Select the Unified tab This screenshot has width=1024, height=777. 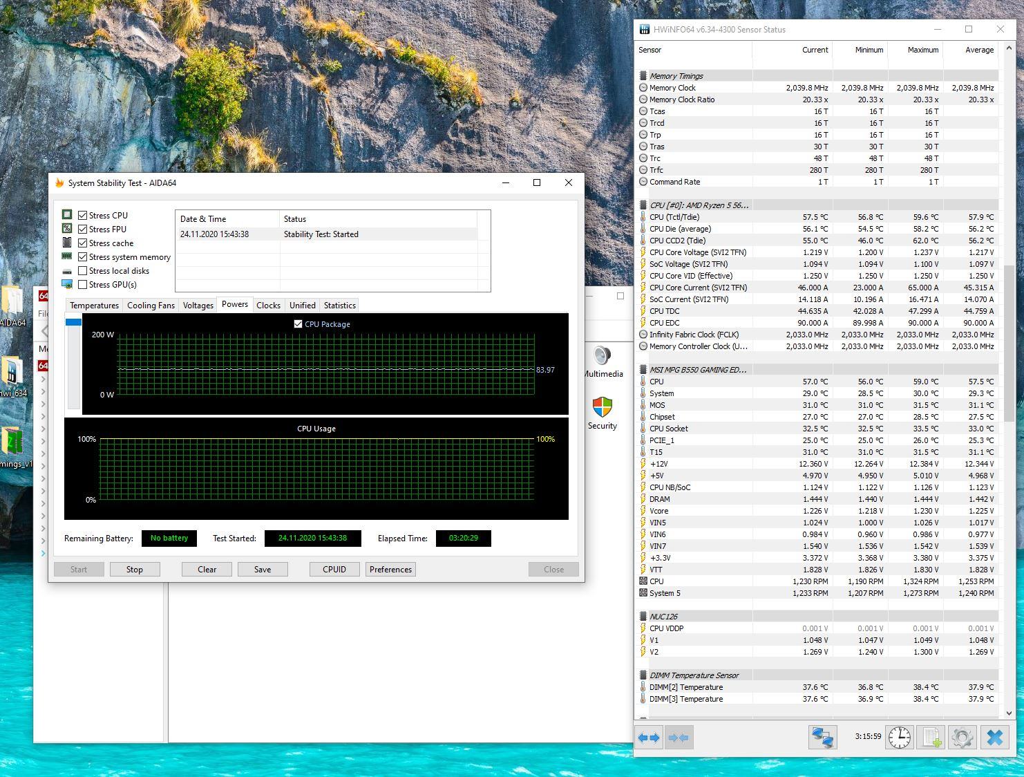[303, 306]
